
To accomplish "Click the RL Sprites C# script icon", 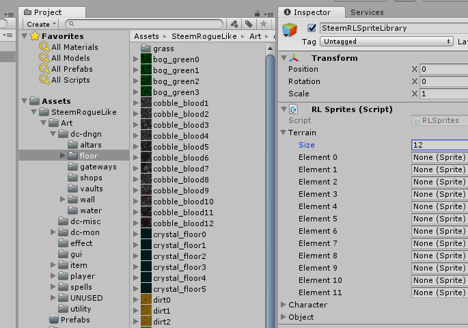I will pos(294,109).
